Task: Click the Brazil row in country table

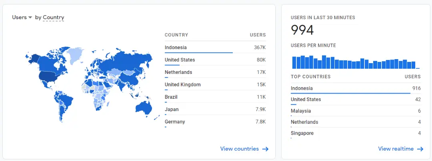Action: click(215, 97)
